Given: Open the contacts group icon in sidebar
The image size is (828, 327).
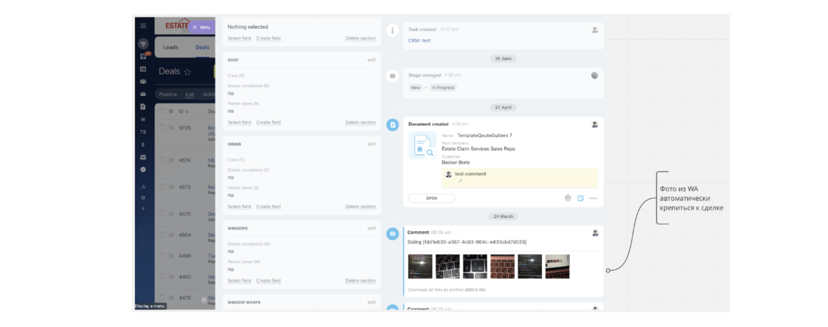Looking at the screenshot, I should click(x=143, y=82).
